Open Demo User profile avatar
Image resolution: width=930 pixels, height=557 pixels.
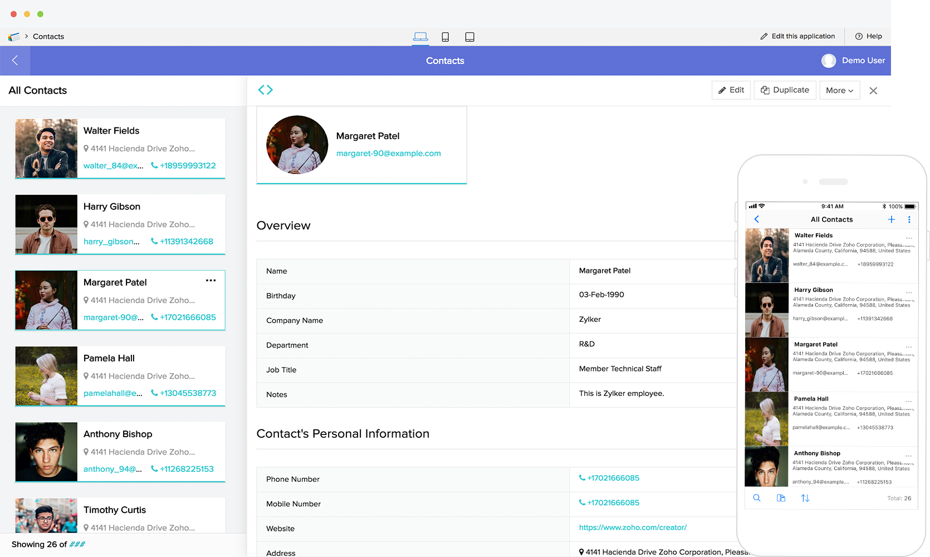(829, 61)
